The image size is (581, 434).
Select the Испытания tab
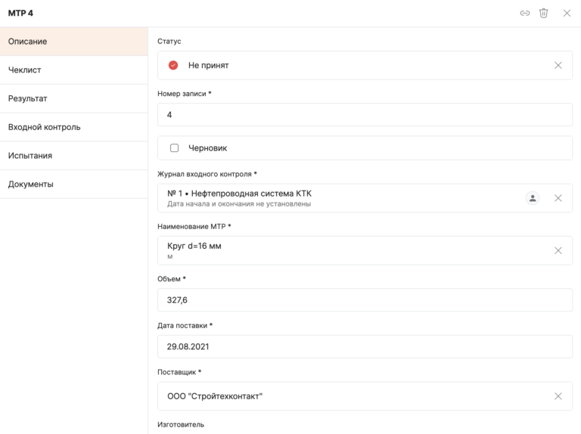tap(73, 156)
